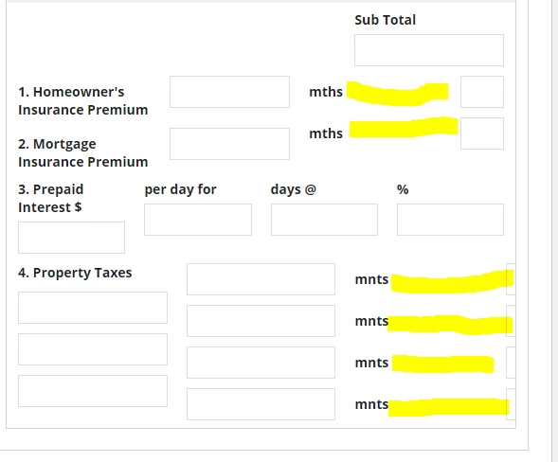Click the per day for input field
558x462 pixels.
[198, 220]
